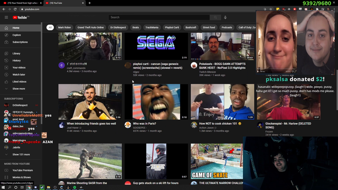Click the browser forward arrow

pyautogui.click(x=10, y=9)
